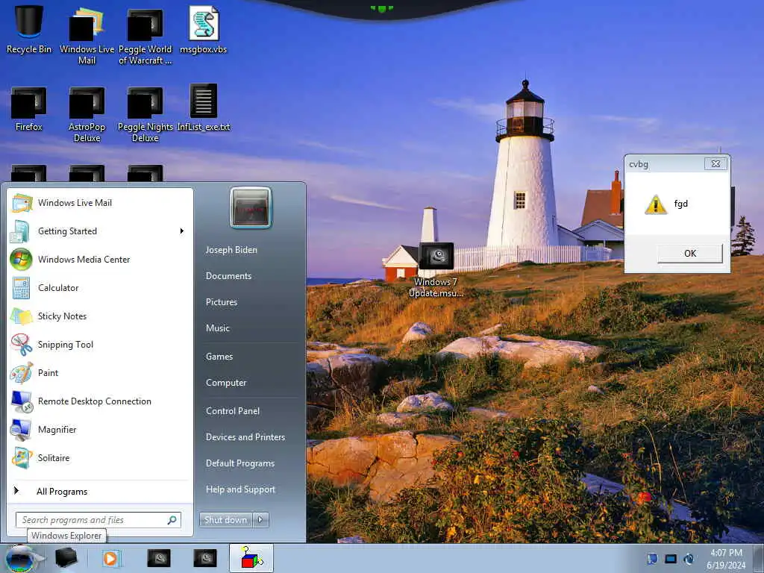
Task: Open Windows Explorer black box taskbar icon
Action: (x=66, y=558)
